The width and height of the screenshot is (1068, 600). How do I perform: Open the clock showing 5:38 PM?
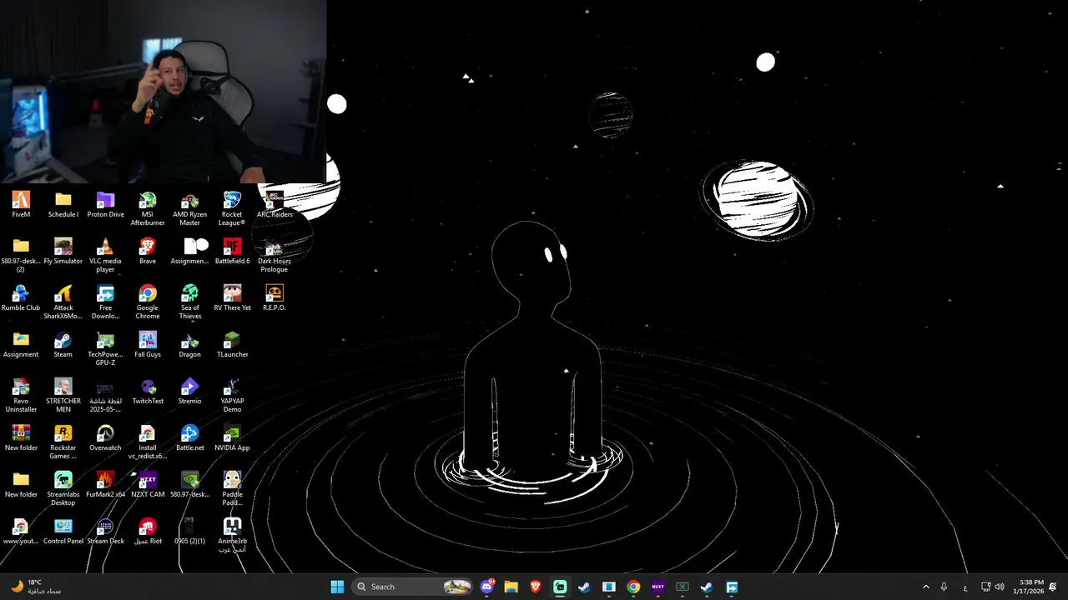[1027, 587]
